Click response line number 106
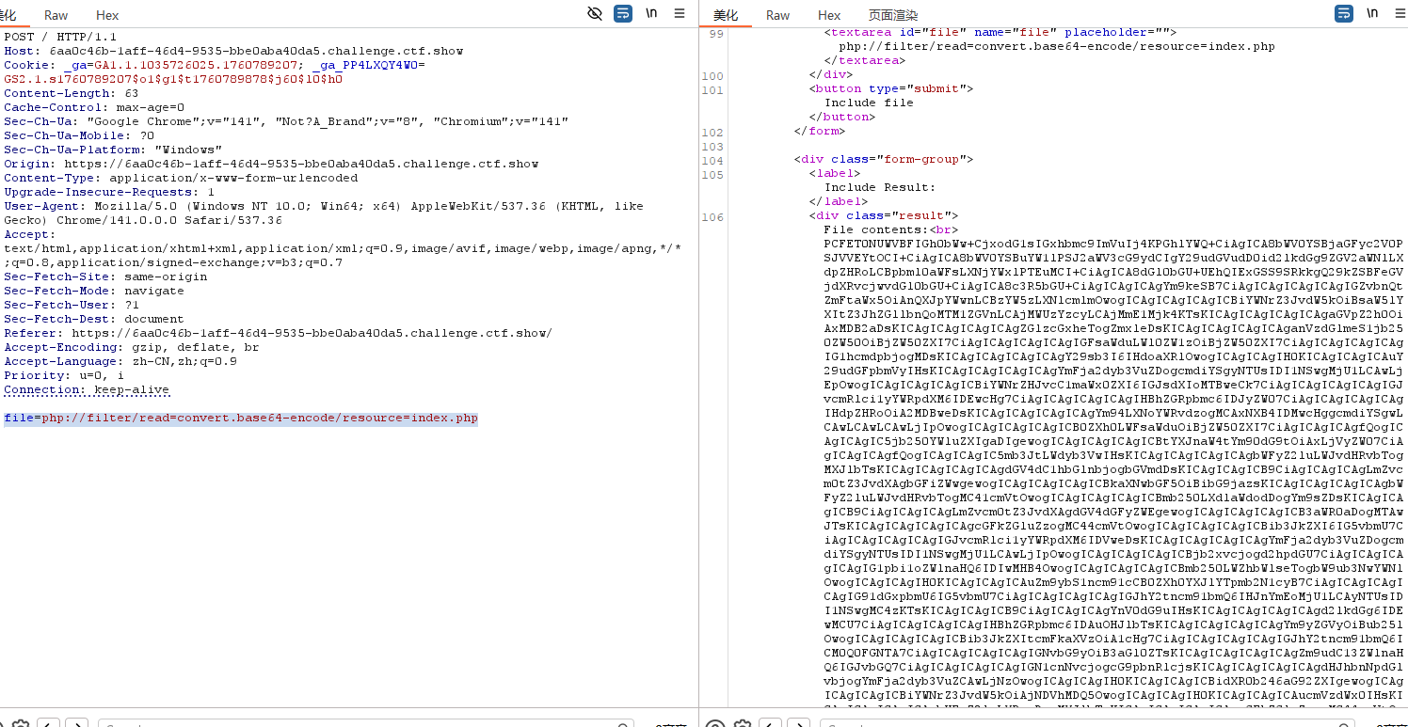Viewport: 1408px width, 727px height. 712,216
